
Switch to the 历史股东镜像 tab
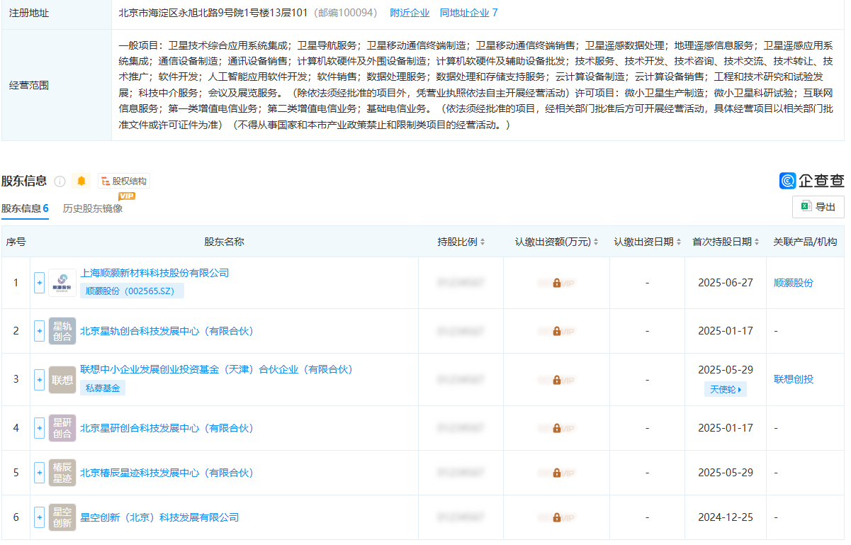pyautogui.click(x=93, y=208)
